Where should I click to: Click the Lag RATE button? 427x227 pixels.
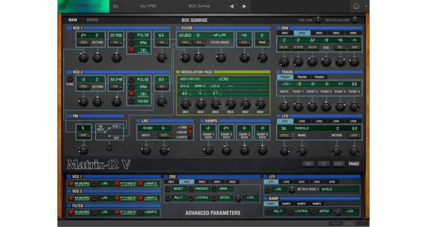tap(164, 135)
